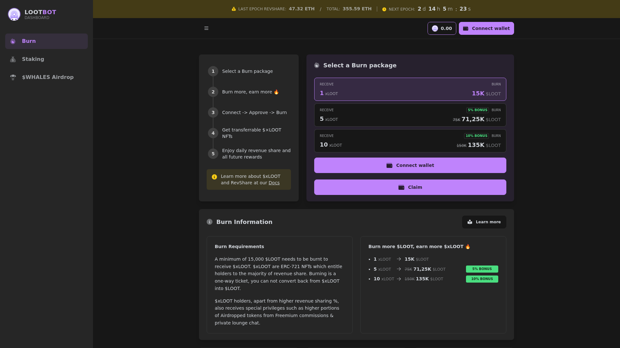
Task: Click the LootBot logo avatar
Action: 14,15
